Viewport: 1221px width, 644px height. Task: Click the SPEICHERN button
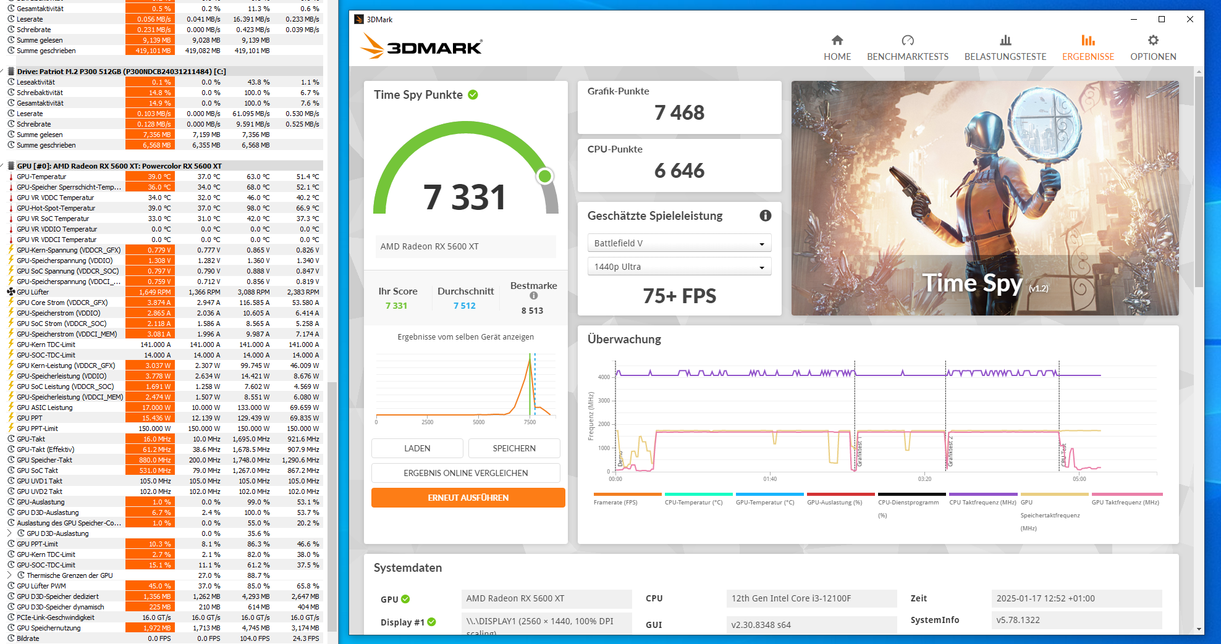coord(514,448)
